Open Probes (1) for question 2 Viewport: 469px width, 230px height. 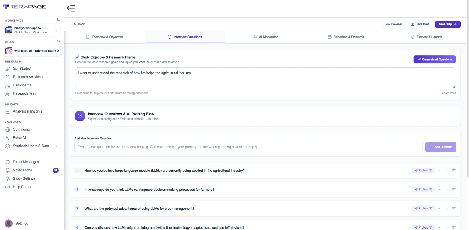pos(423,190)
